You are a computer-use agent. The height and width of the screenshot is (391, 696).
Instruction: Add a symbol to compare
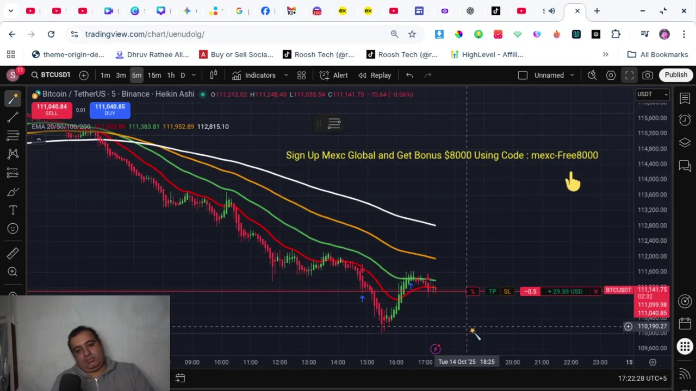84,75
